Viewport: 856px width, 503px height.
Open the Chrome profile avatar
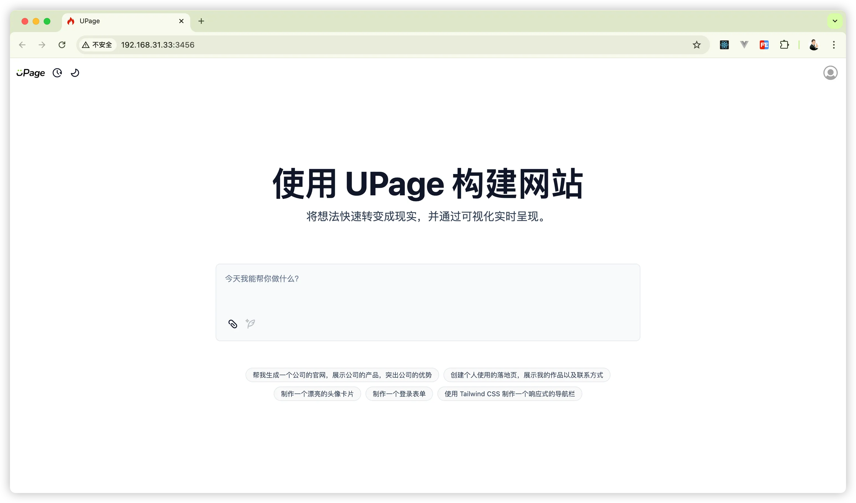point(814,45)
